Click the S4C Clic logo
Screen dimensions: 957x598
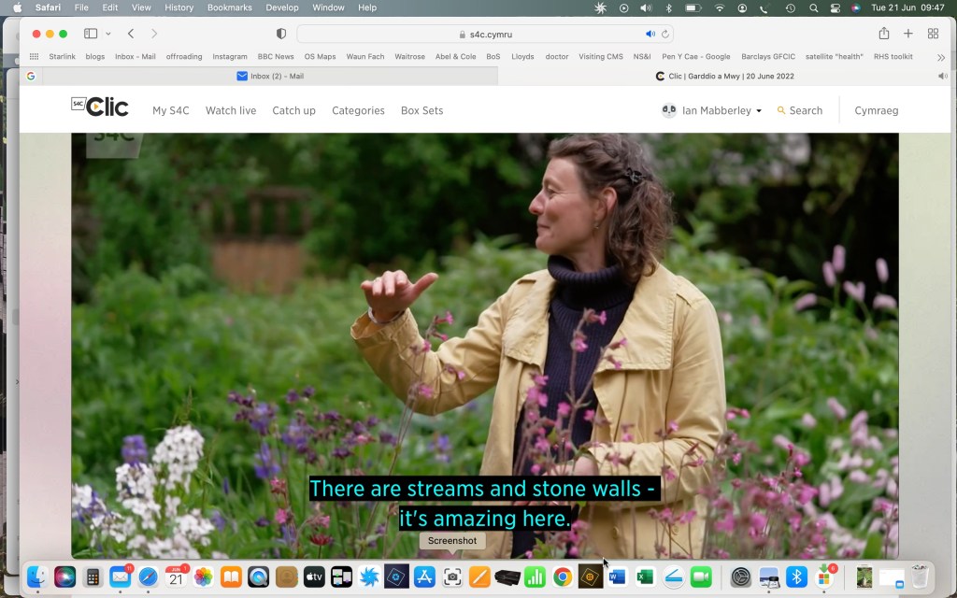coord(100,107)
